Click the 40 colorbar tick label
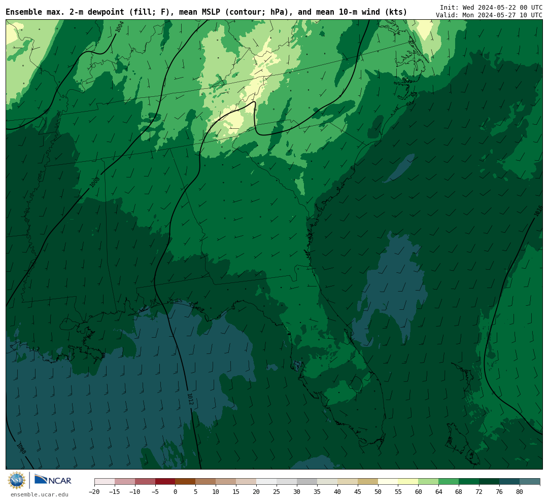Image resolution: width=548 pixels, height=501 pixels. point(337,491)
